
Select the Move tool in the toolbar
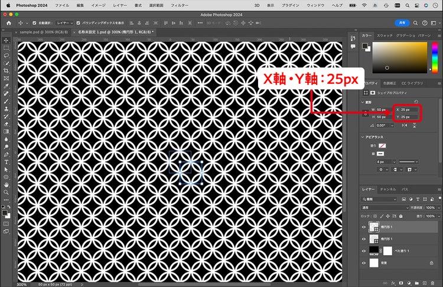(x=6, y=40)
